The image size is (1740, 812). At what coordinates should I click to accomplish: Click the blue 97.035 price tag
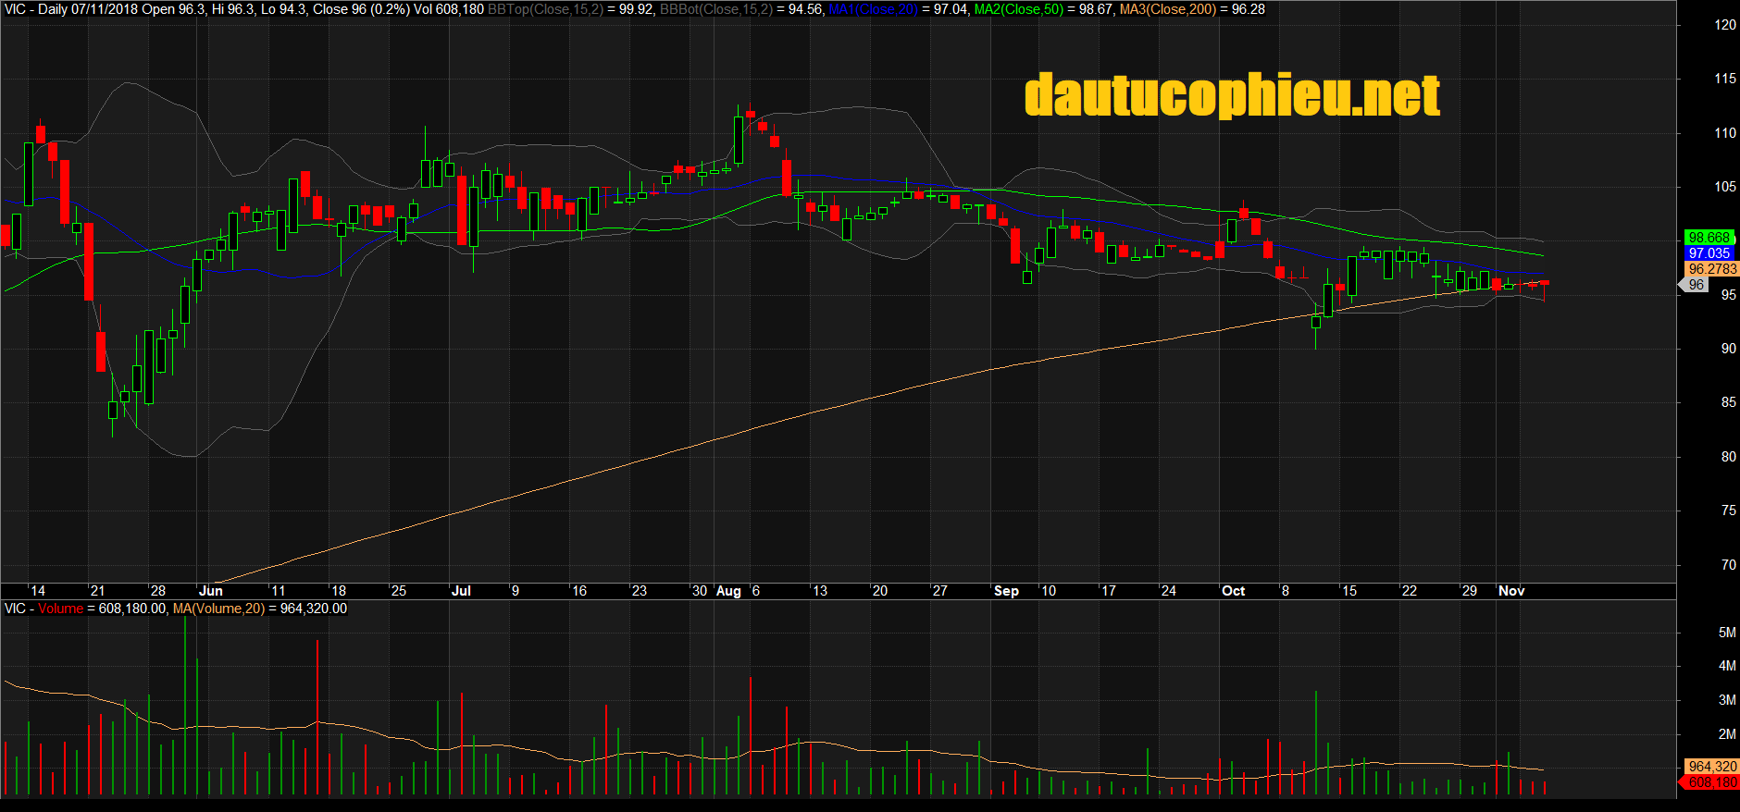point(1709,253)
